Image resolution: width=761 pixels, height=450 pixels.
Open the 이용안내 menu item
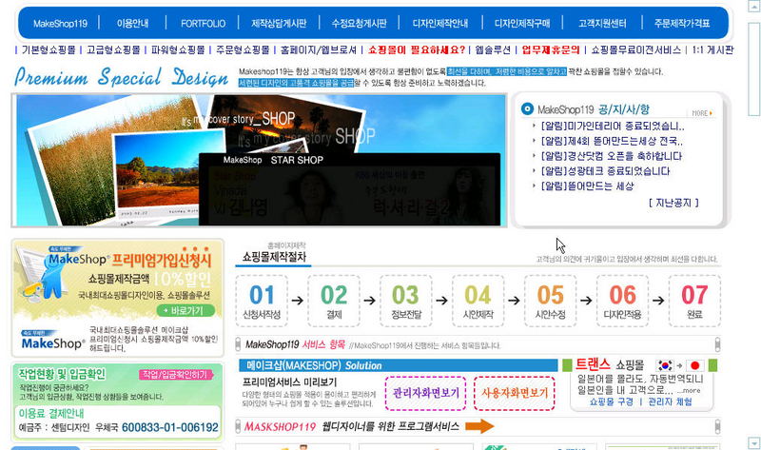click(132, 23)
